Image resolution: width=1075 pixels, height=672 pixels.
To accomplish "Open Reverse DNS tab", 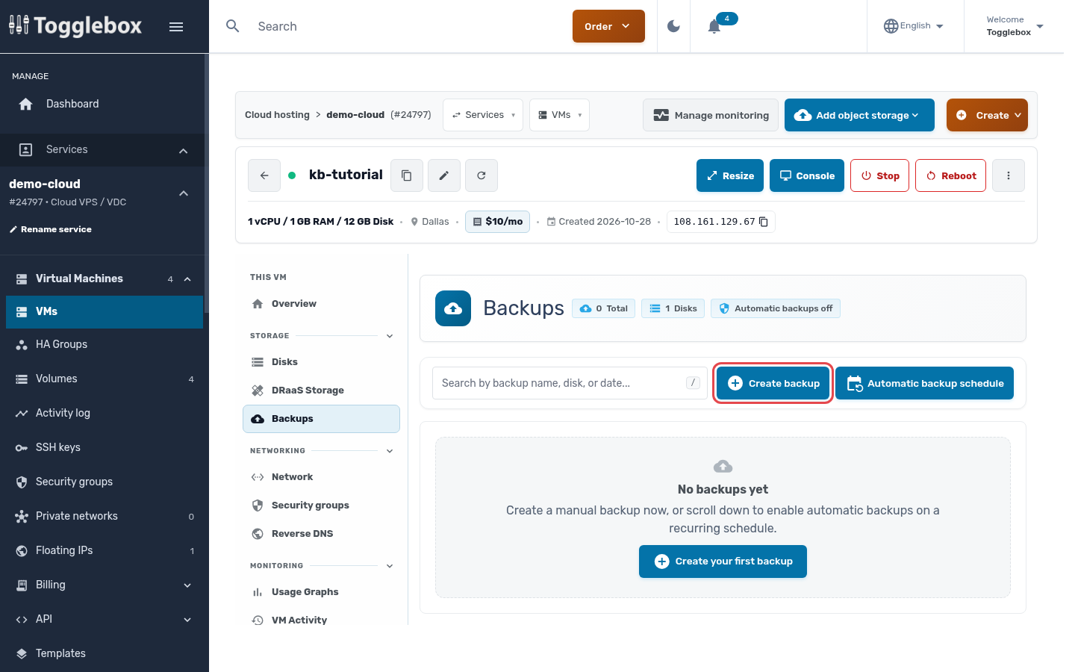I will tap(321, 534).
